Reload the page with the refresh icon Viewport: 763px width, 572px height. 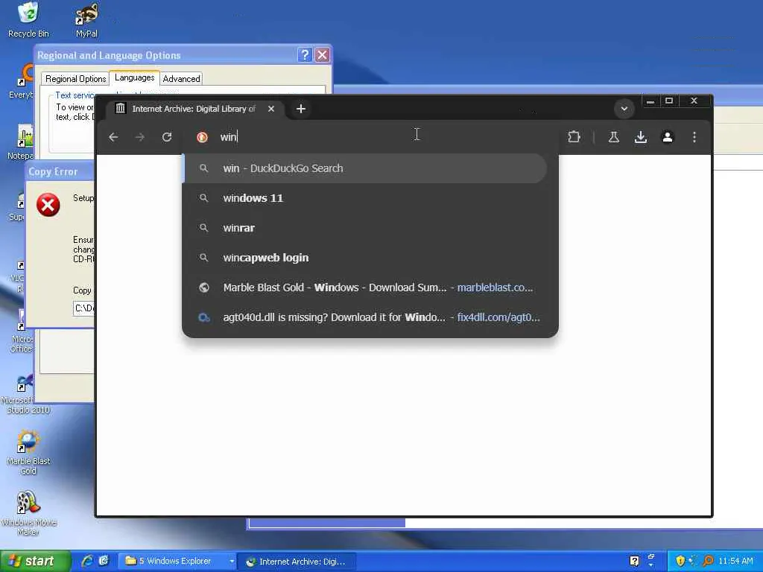coord(167,137)
